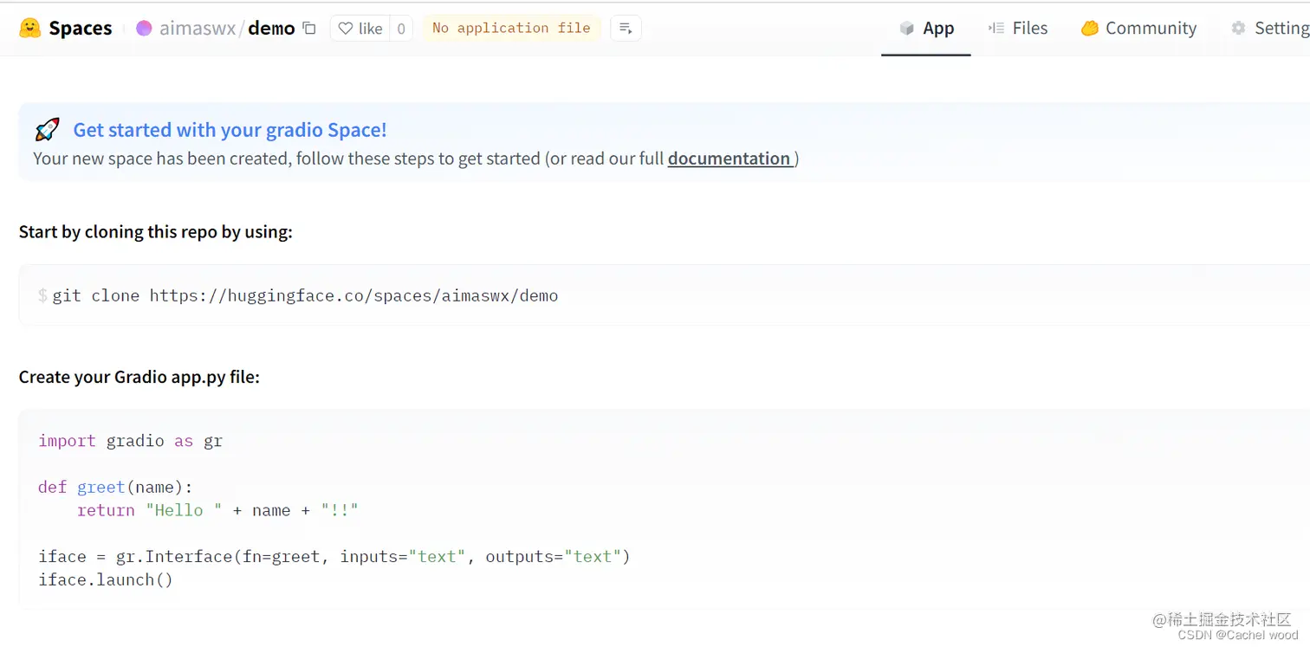Click the like count showing 0
Screen dimensions: 1310x647
click(x=401, y=29)
